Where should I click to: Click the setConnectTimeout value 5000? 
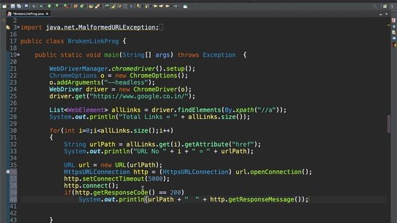(x=155, y=178)
